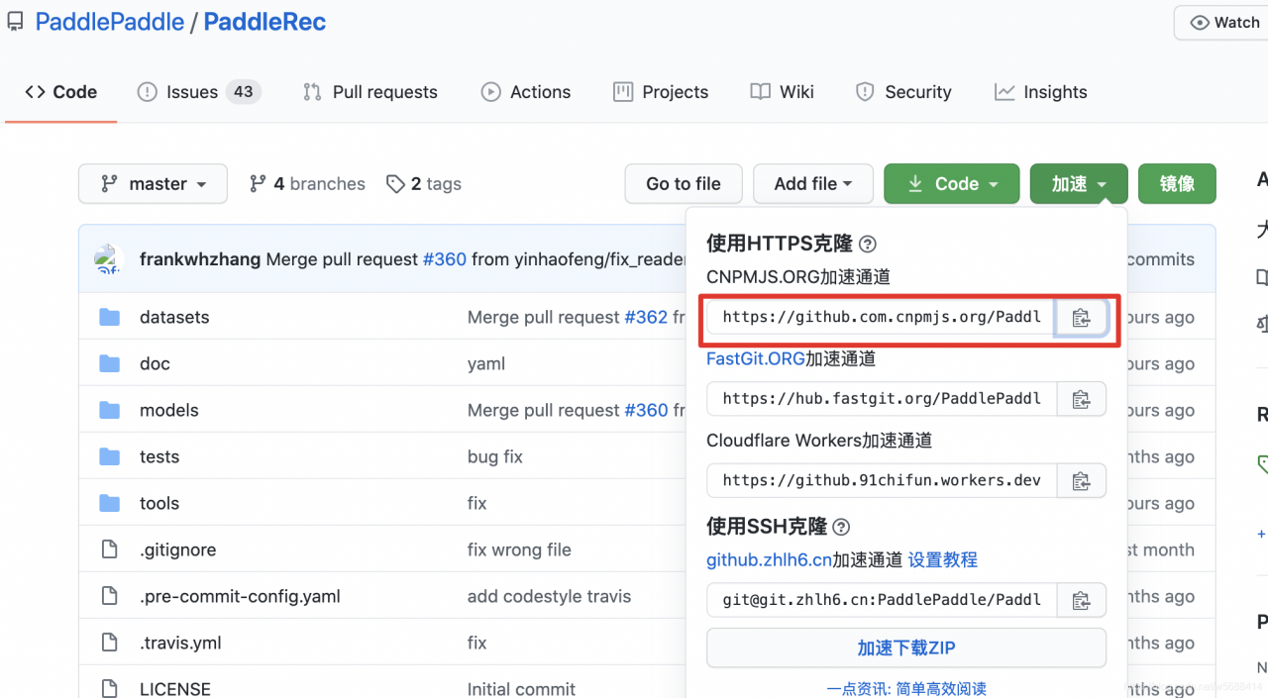The height and width of the screenshot is (698, 1268).
Task: Click the help icon beside 使用SSH克隆
Action: (841, 527)
